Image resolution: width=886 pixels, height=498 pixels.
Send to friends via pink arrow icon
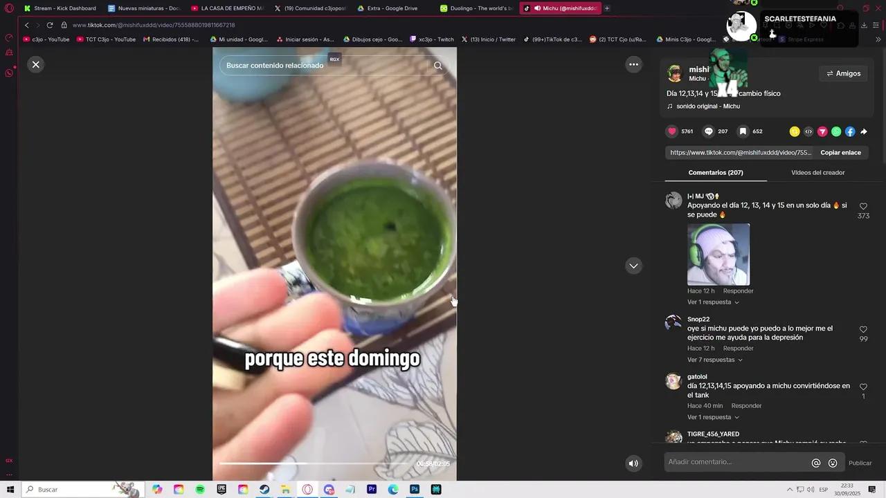(822, 131)
